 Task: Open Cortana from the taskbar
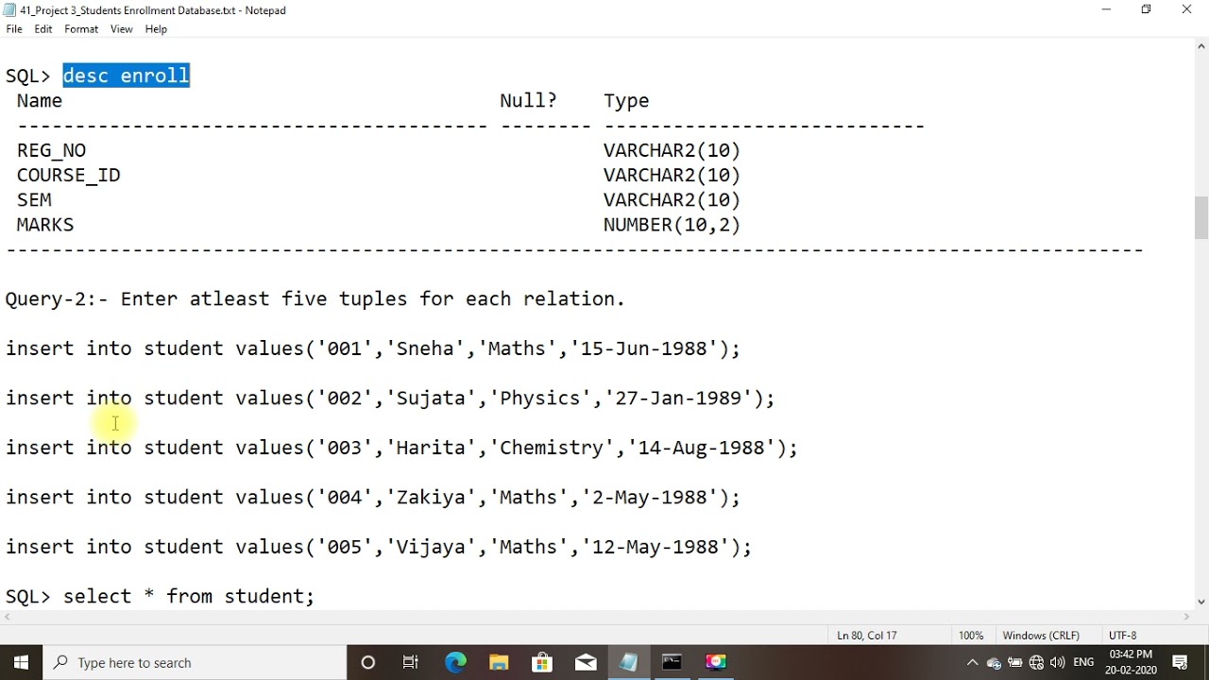tap(368, 662)
